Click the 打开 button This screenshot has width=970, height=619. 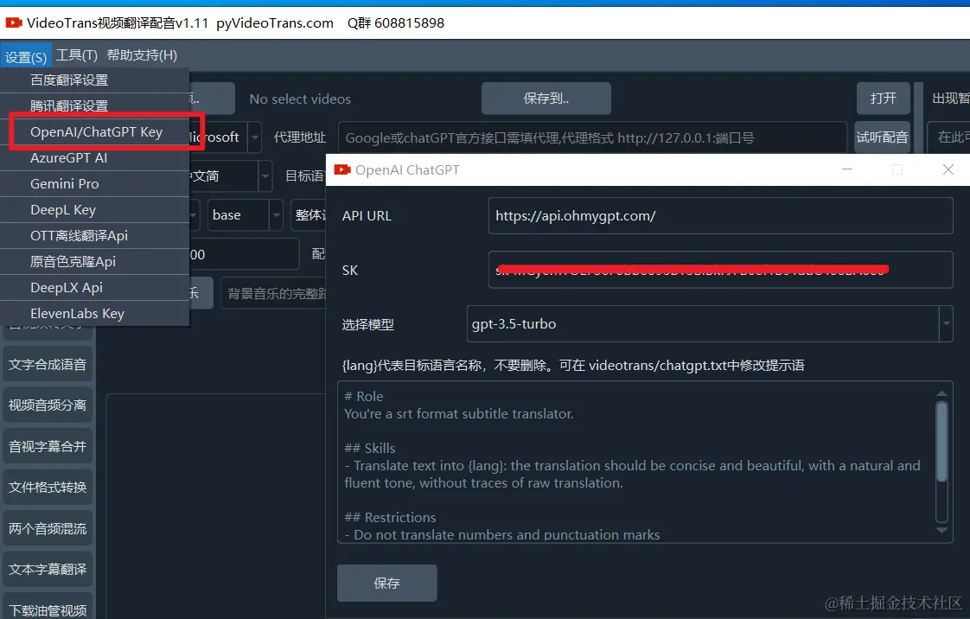pos(883,99)
